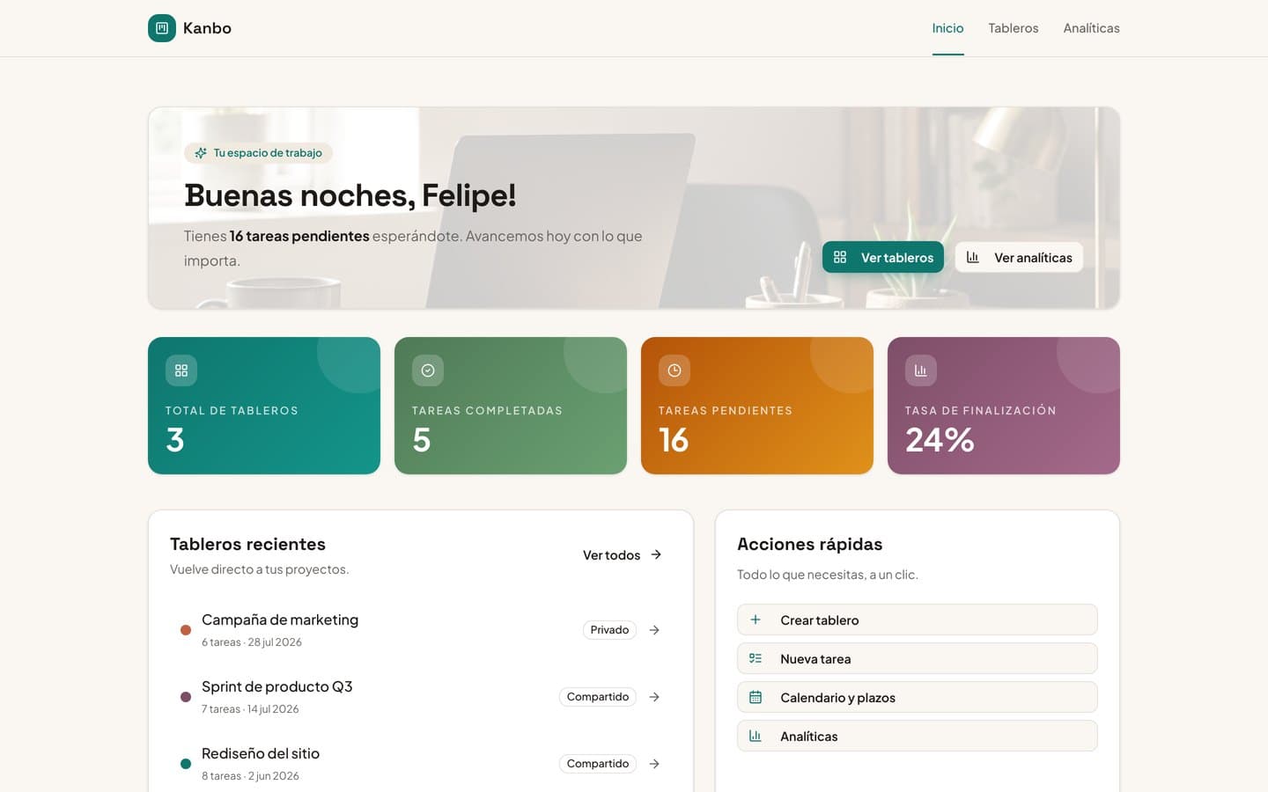This screenshot has height=792, width=1268.
Task: Switch to the Tableros tab
Action: click(x=1014, y=28)
